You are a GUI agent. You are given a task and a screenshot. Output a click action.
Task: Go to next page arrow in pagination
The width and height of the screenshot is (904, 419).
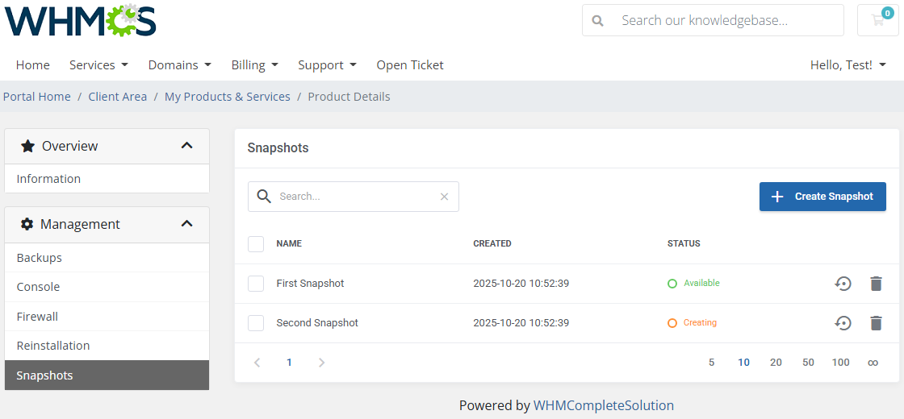321,363
